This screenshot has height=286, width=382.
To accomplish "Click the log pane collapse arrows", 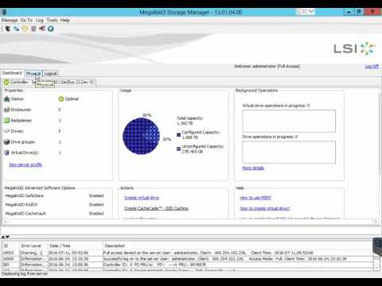I will click(x=6, y=237).
